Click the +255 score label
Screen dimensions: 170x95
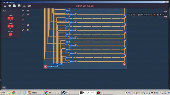[29, 6]
